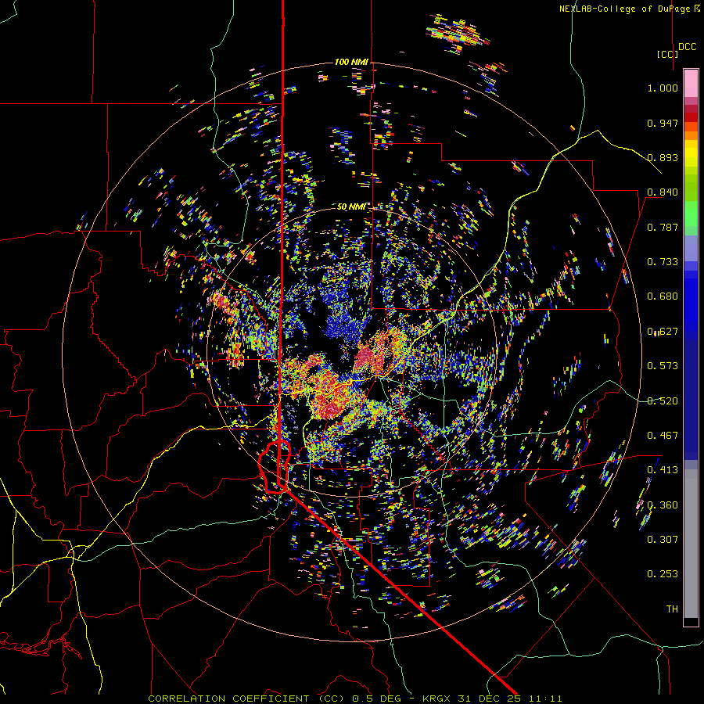Click the 0.253 legend value
This screenshot has width=704, height=704.
click(x=663, y=574)
